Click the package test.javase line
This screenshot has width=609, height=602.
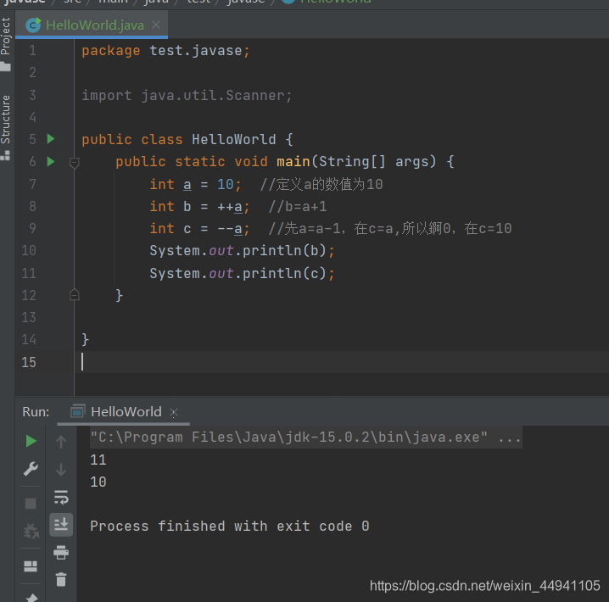[165, 51]
